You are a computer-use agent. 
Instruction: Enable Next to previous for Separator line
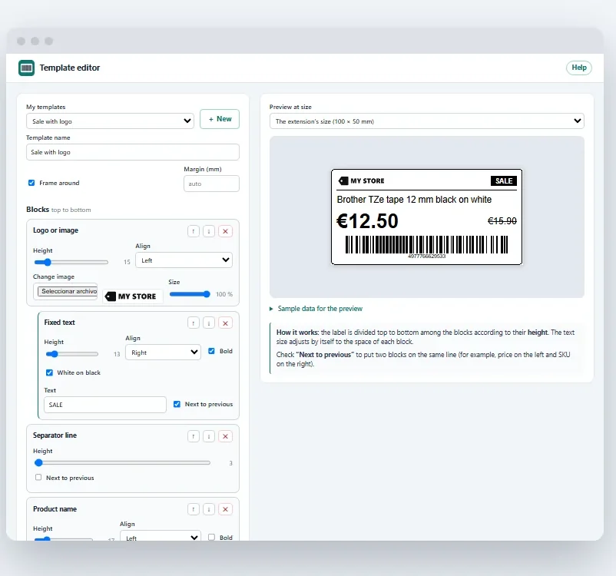[x=38, y=477]
